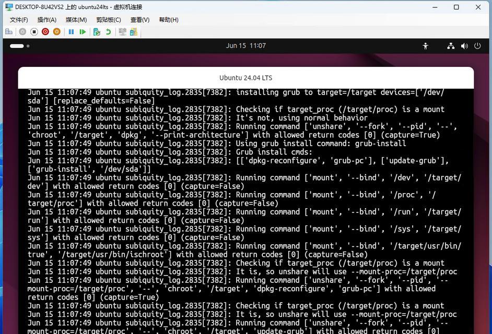Screen dimensions: 492x334
Task: Click the Ubuntu top bar power icon
Action: point(477,46)
